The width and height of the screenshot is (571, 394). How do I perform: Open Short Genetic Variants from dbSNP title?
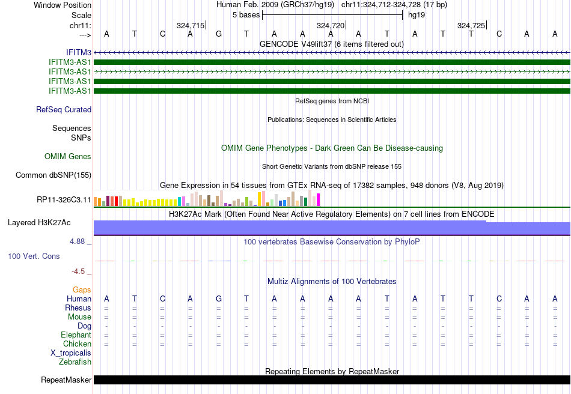(332, 166)
